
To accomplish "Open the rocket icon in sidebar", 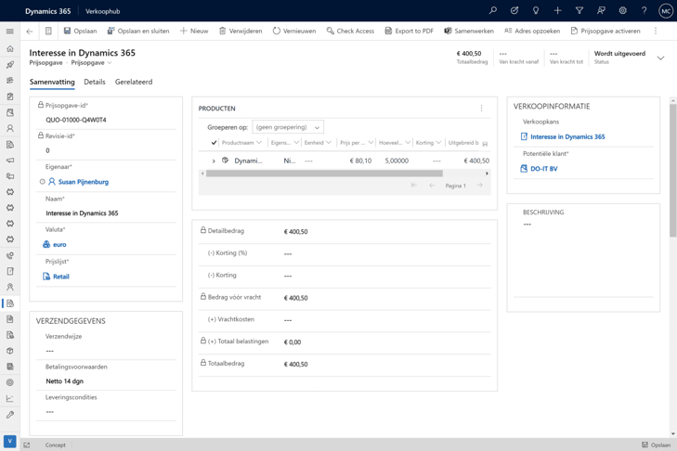I will point(10,65).
